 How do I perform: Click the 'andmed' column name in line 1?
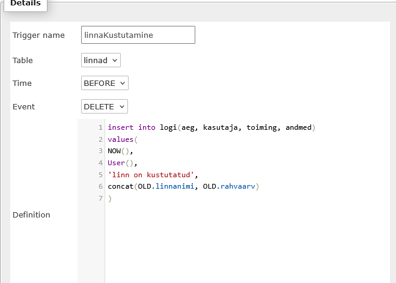click(x=299, y=127)
